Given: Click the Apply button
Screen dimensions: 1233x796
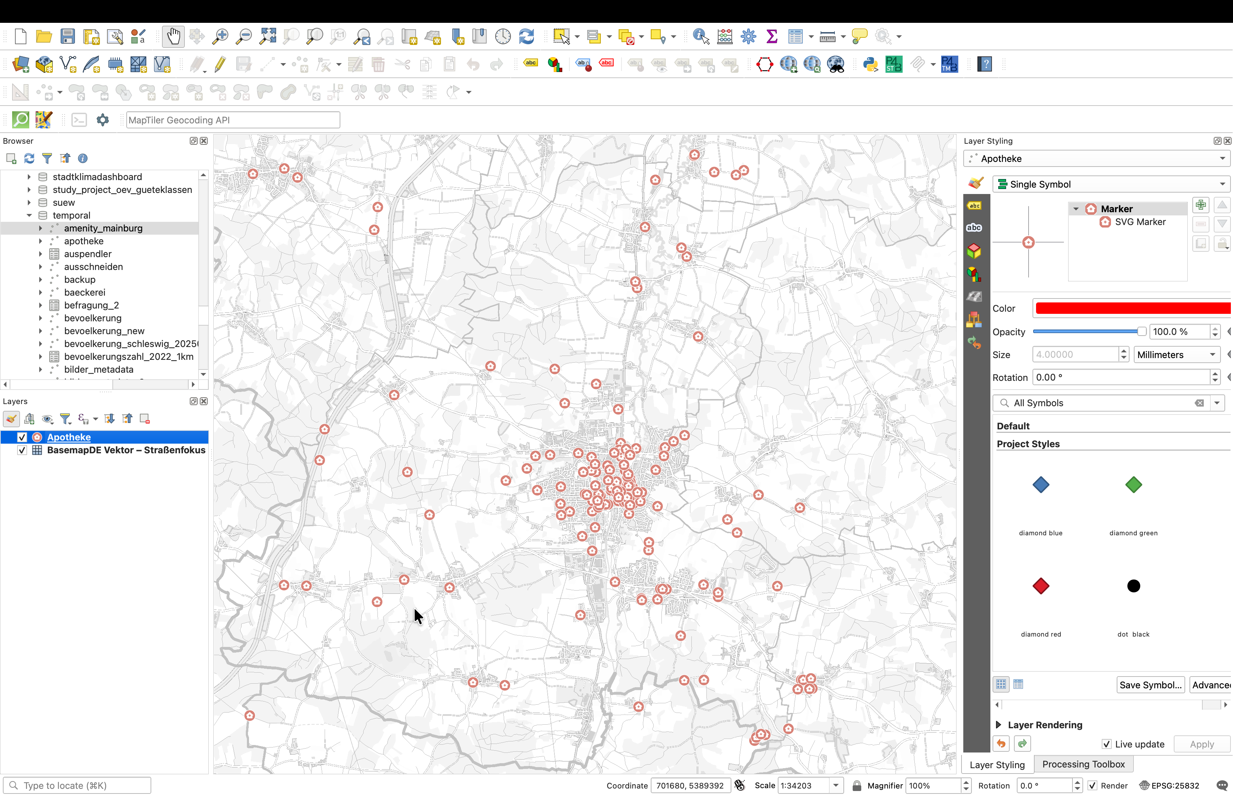Looking at the screenshot, I should click(x=1202, y=744).
